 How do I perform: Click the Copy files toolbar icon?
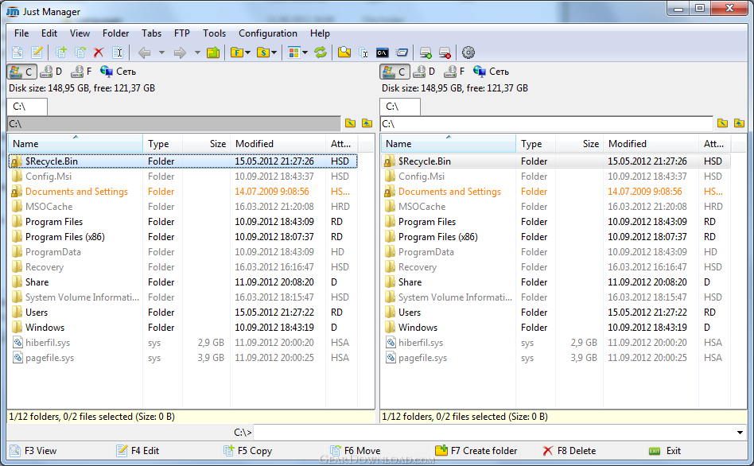pos(61,52)
